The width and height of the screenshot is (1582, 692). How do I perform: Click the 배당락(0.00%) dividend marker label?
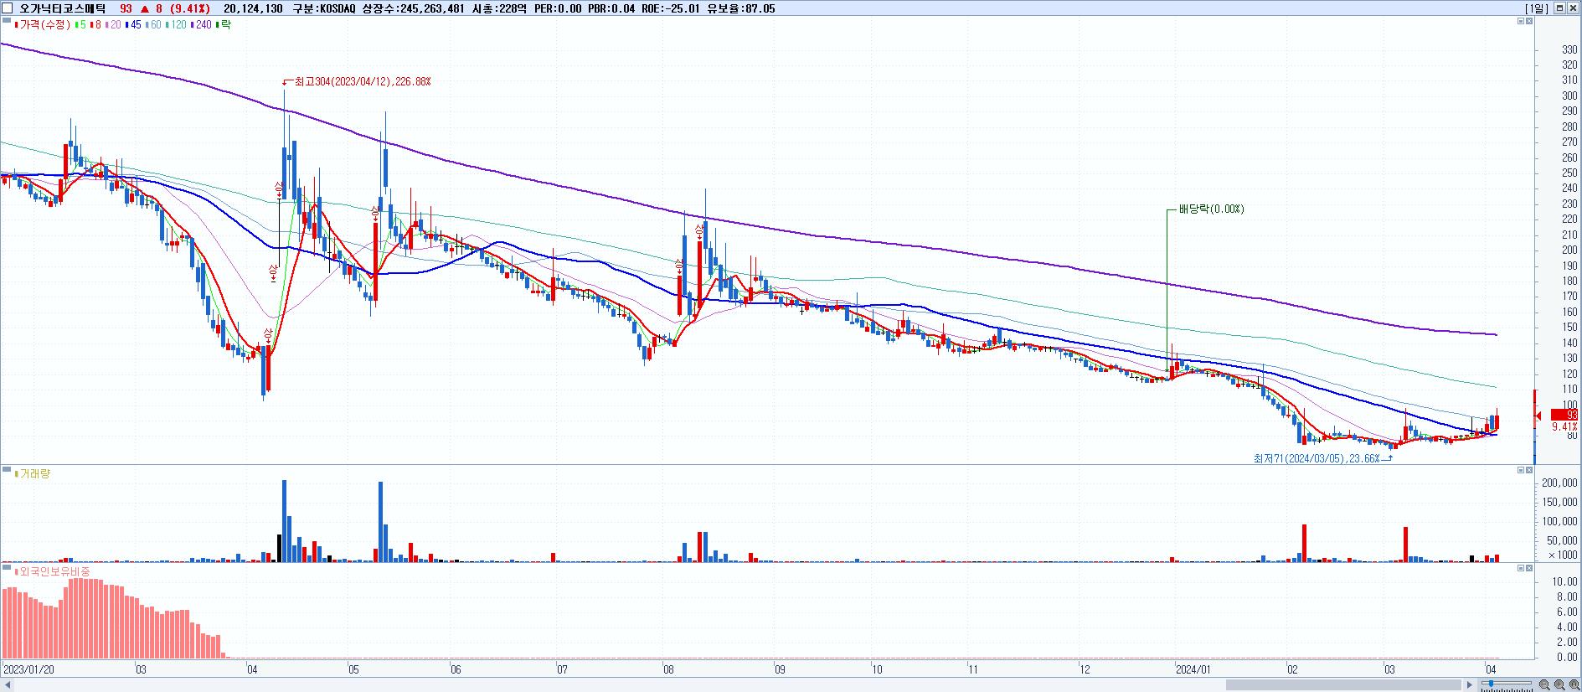[1211, 209]
